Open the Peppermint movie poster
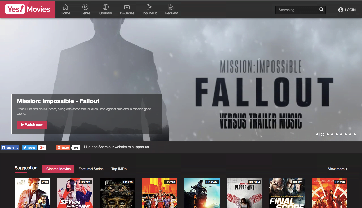 (x=245, y=193)
